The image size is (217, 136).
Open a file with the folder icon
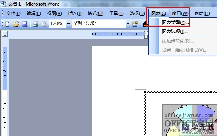(x=16, y=24)
